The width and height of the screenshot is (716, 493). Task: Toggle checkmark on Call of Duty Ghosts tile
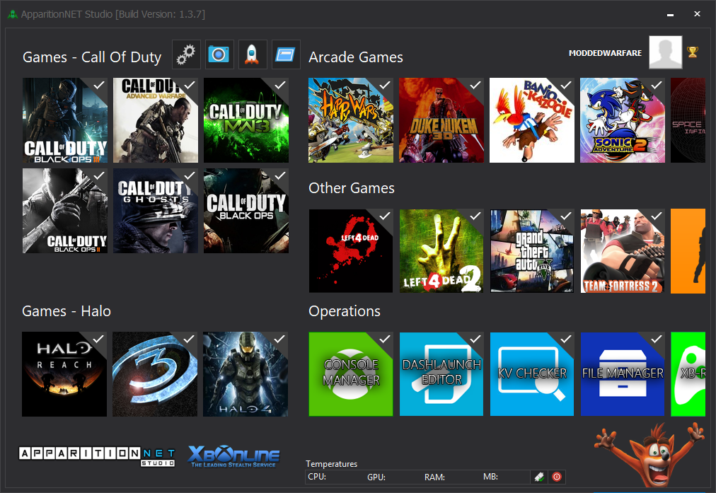(189, 175)
